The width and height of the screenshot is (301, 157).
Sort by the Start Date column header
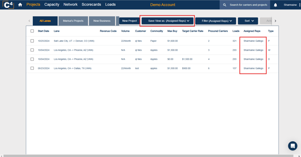point(43,31)
